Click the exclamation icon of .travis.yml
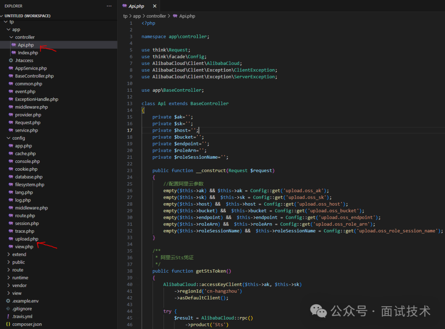The width and height of the screenshot is (445, 329). pyautogui.click(x=8, y=317)
